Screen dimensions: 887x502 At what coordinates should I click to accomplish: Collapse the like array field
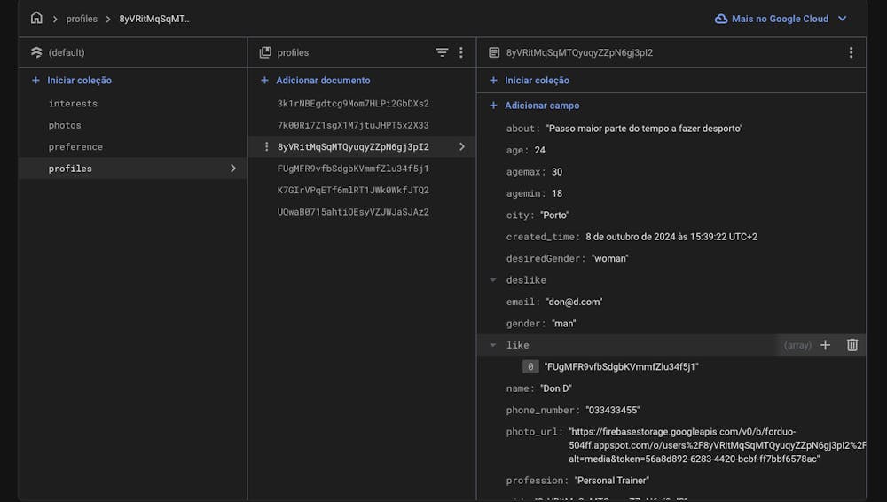pyautogui.click(x=492, y=345)
